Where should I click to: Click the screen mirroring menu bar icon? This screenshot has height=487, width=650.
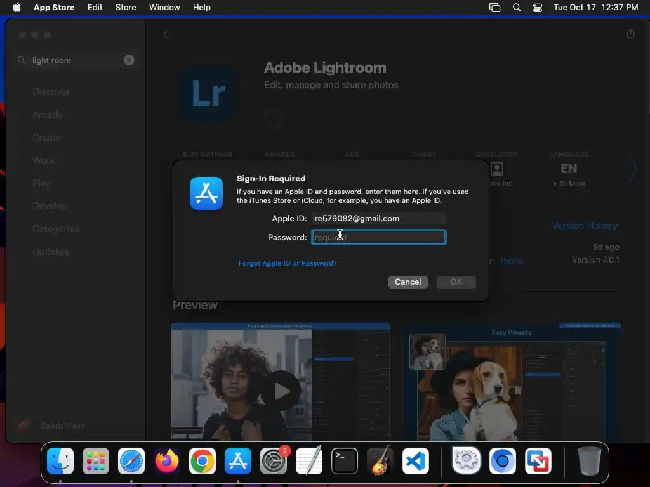pos(494,8)
